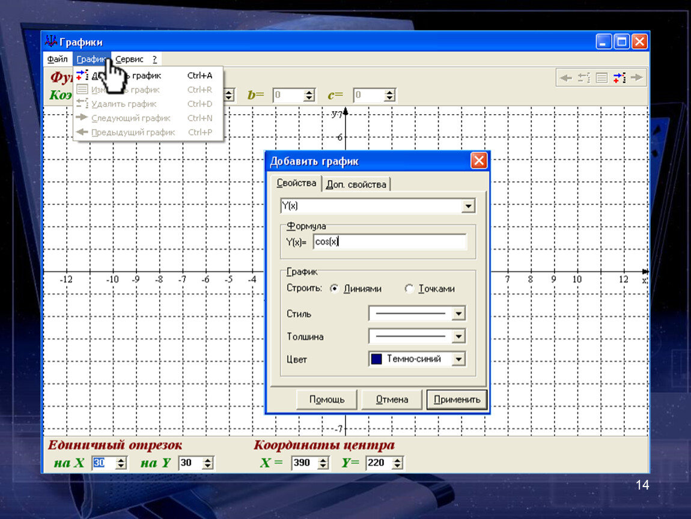Click the edit graph list toolbar icon
This screenshot has height=519, width=691.
tap(601, 78)
